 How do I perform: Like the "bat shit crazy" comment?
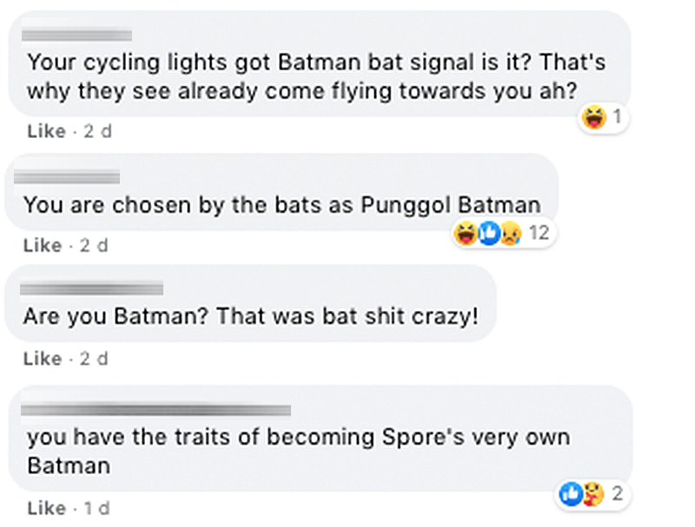(43, 359)
